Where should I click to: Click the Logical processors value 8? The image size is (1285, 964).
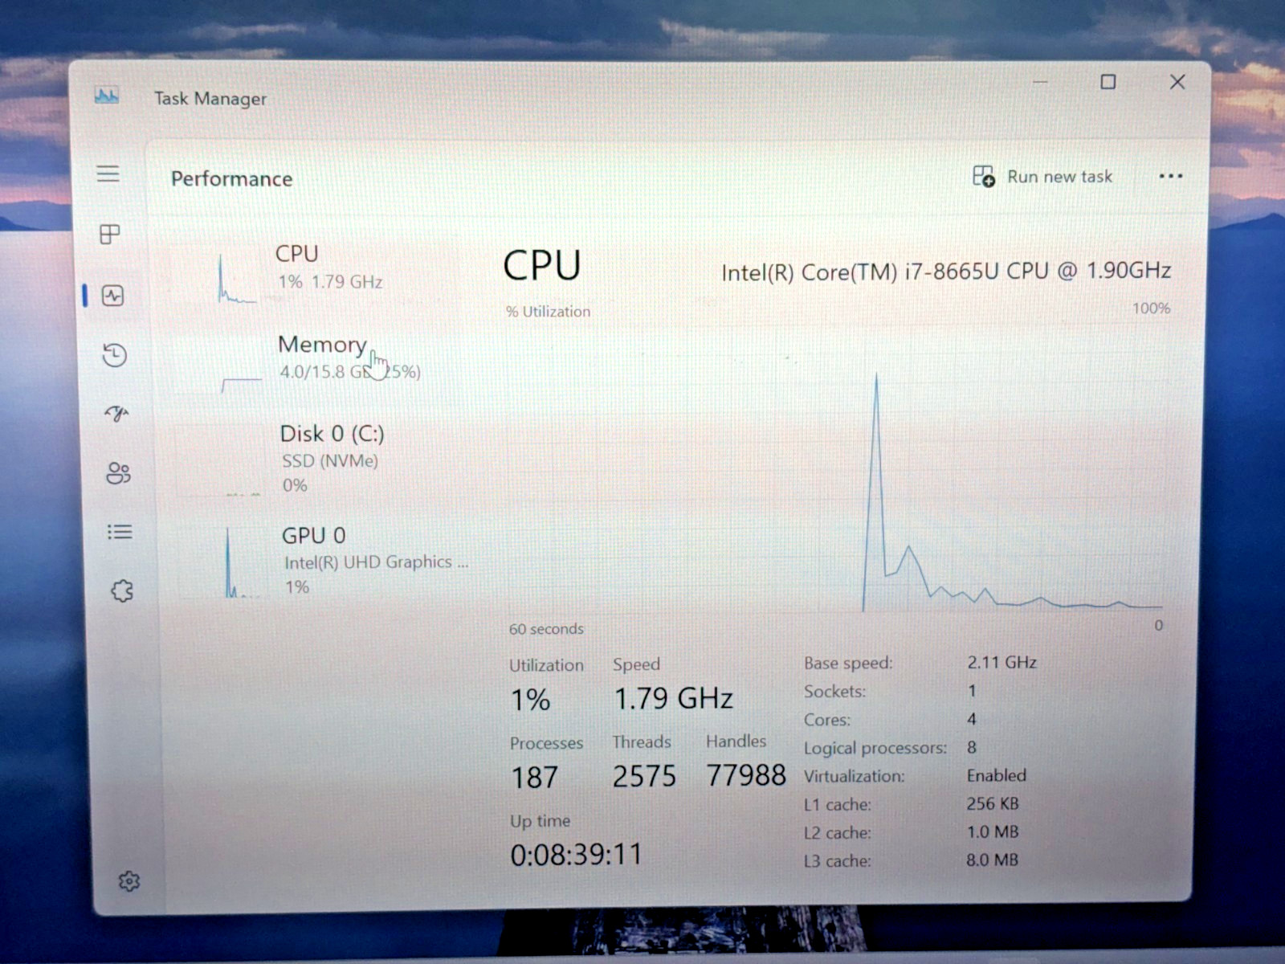[x=972, y=747]
